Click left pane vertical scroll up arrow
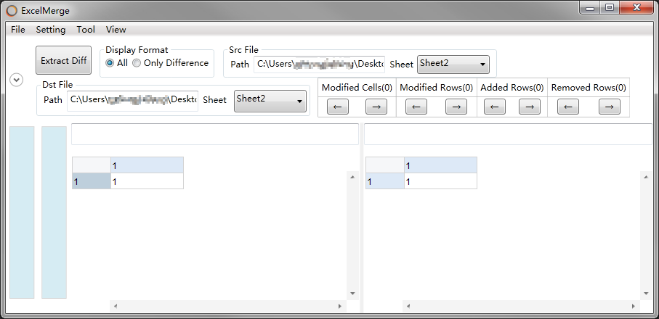Image resolution: width=659 pixels, height=319 pixels. pyautogui.click(x=352, y=178)
